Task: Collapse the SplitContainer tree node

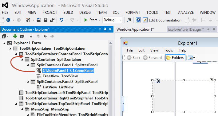Action: coord(22,60)
